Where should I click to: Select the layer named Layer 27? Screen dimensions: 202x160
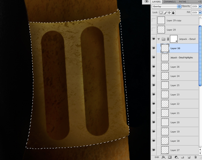(175, 150)
